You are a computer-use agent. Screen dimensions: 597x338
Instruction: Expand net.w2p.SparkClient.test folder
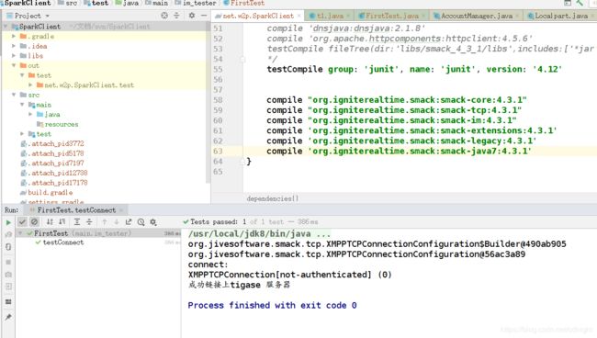[x=30, y=84]
